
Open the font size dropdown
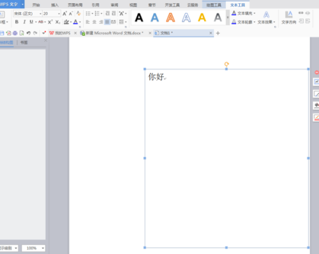coord(59,13)
